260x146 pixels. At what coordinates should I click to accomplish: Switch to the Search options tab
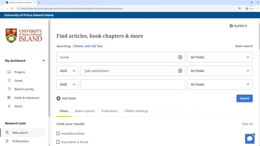(85, 111)
